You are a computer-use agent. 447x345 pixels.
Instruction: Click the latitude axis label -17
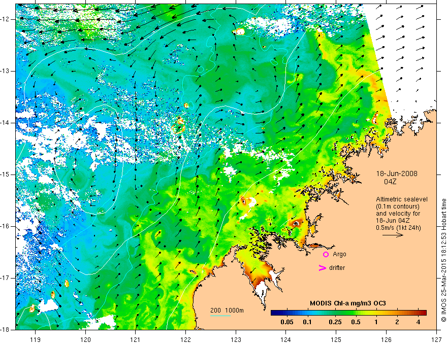click(5, 278)
